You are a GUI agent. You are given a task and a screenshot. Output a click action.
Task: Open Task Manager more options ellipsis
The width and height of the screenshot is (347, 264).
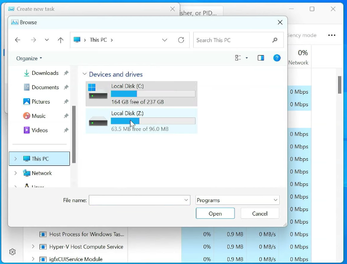point(331,35)
